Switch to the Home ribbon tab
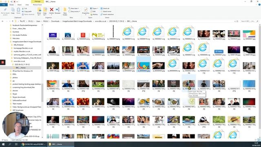Viewport: 261px width, 147px height. pyautogui.click(x=11, y=5)
